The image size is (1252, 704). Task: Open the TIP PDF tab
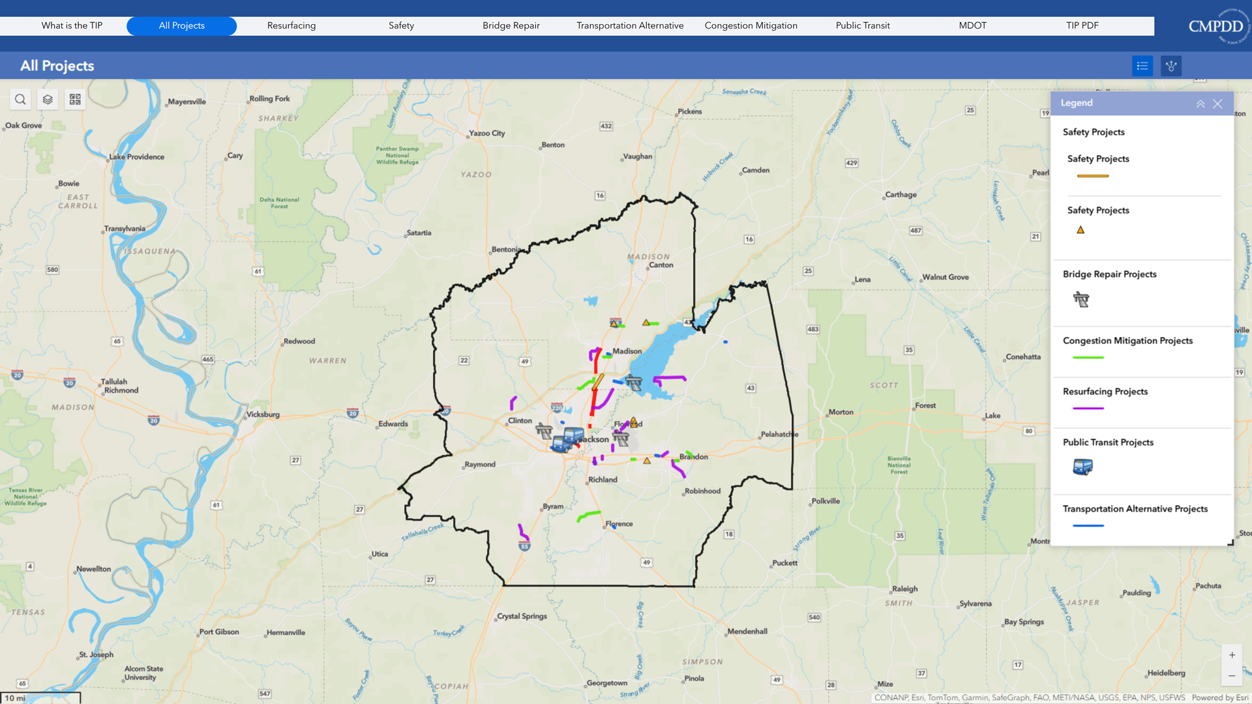pyautogui.click(x=1082, y=25)
